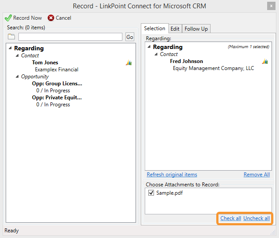Collapse the Opportunity node in search tree

(17, 77)
